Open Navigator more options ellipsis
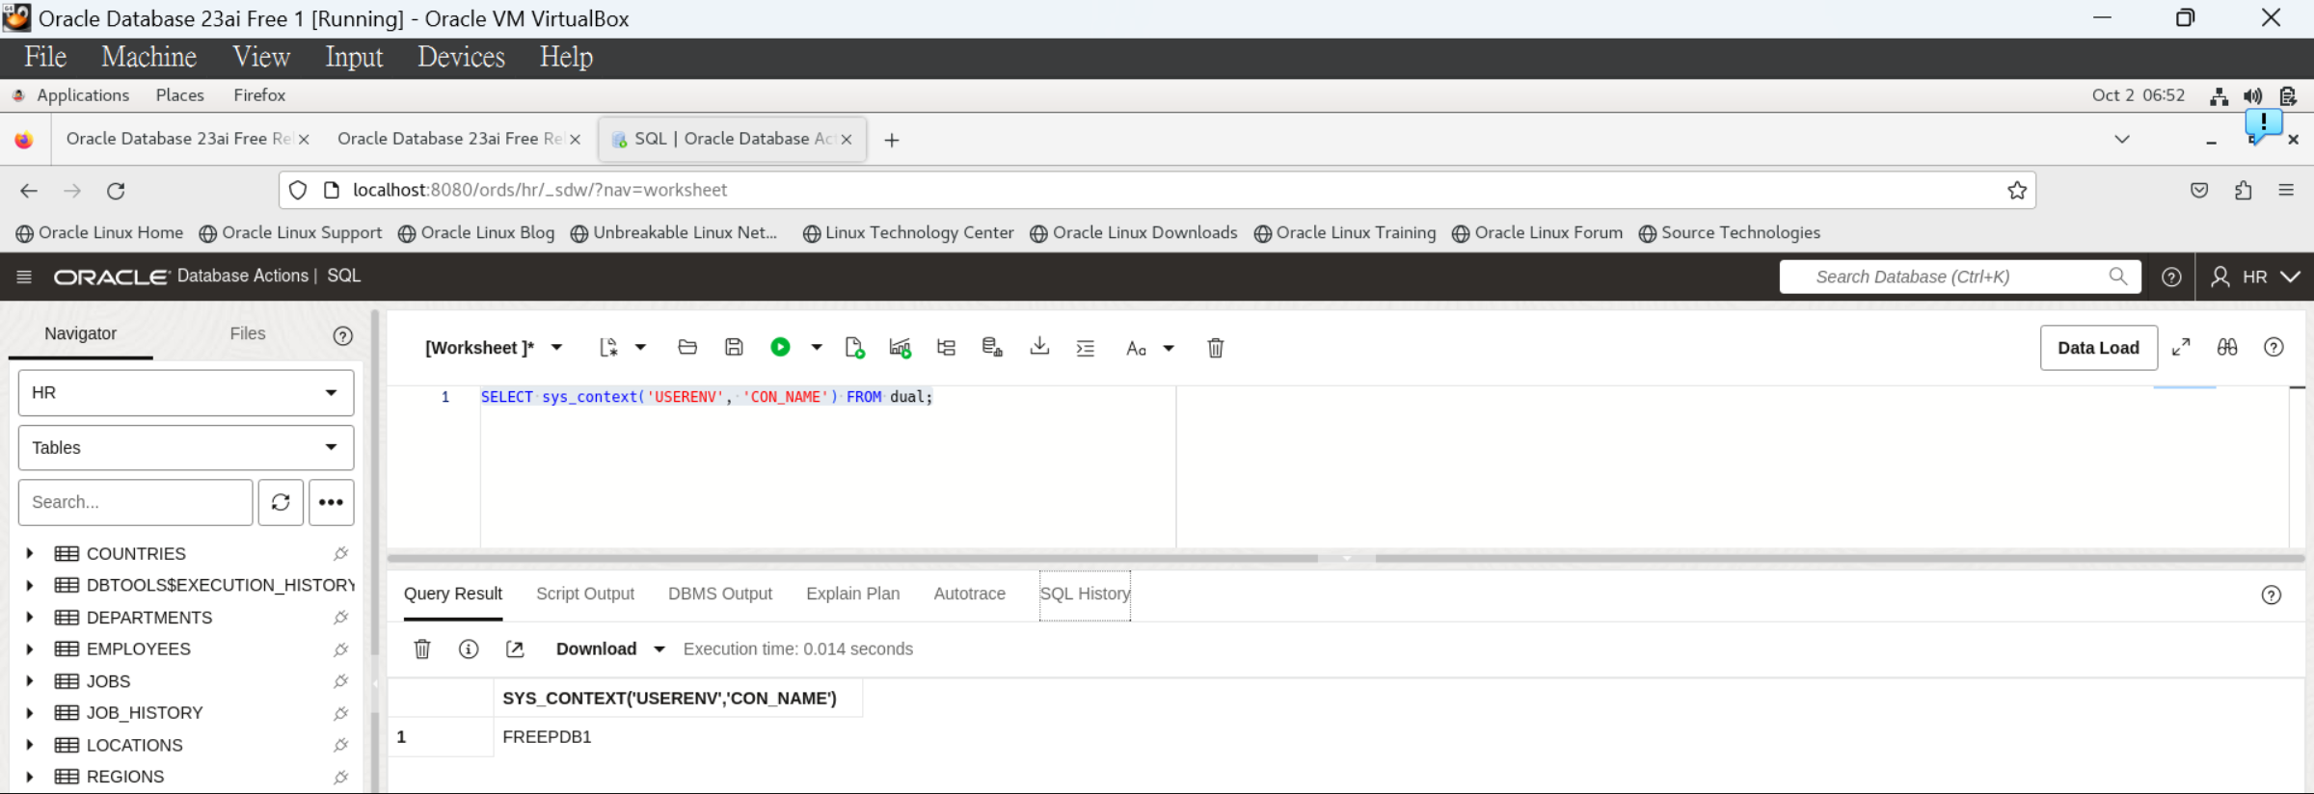 click(331, 502)
